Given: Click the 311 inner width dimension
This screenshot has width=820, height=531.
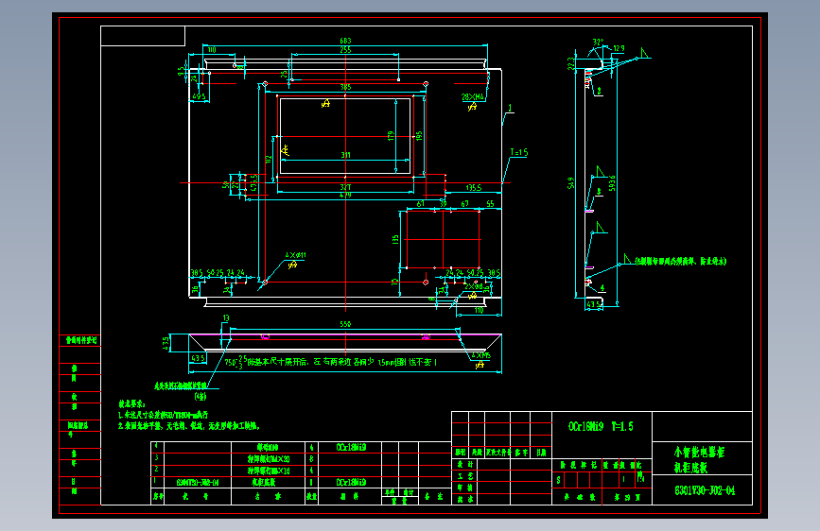Looking at the screenshot, I should point(345,155).
